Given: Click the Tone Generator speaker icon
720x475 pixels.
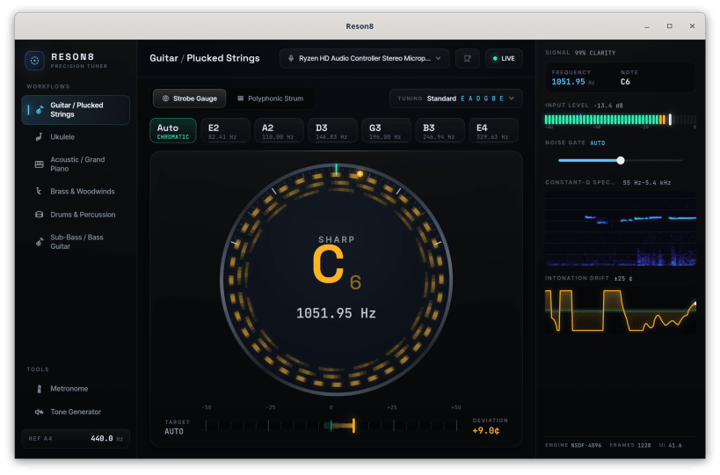Looking at the screenshot, I should tap(39, 412).
